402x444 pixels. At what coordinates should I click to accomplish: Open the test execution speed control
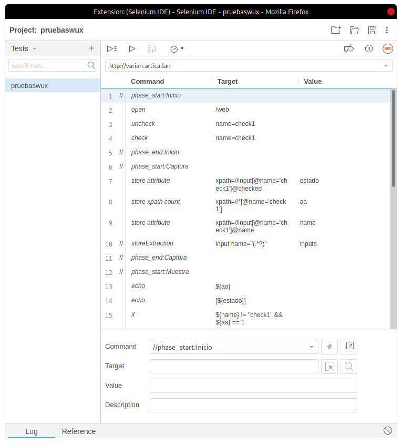177,48
